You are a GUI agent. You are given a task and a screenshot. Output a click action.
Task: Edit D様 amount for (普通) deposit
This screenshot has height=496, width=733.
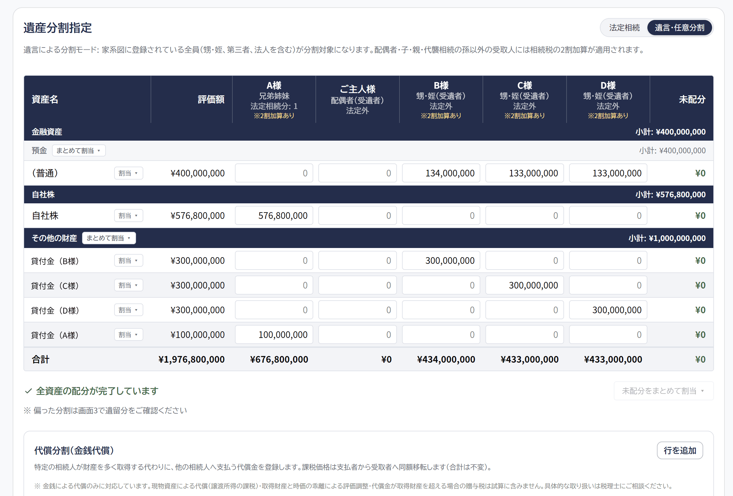[x=608, y=173]
